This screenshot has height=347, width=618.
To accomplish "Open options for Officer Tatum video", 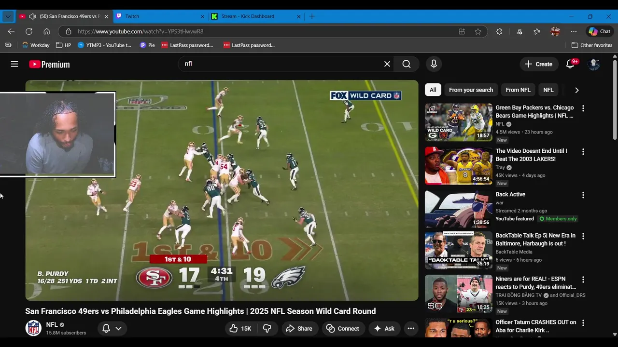I will pyautogui.click(x=583, y=323).
